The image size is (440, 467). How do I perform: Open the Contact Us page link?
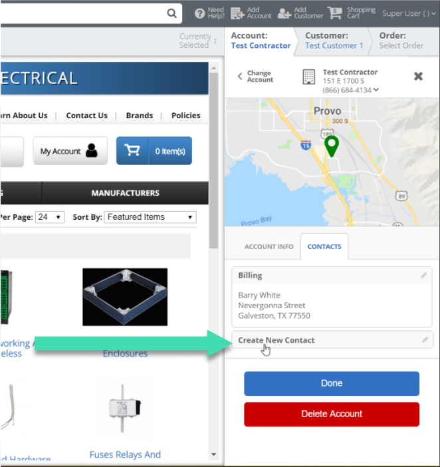click(86, 116)
